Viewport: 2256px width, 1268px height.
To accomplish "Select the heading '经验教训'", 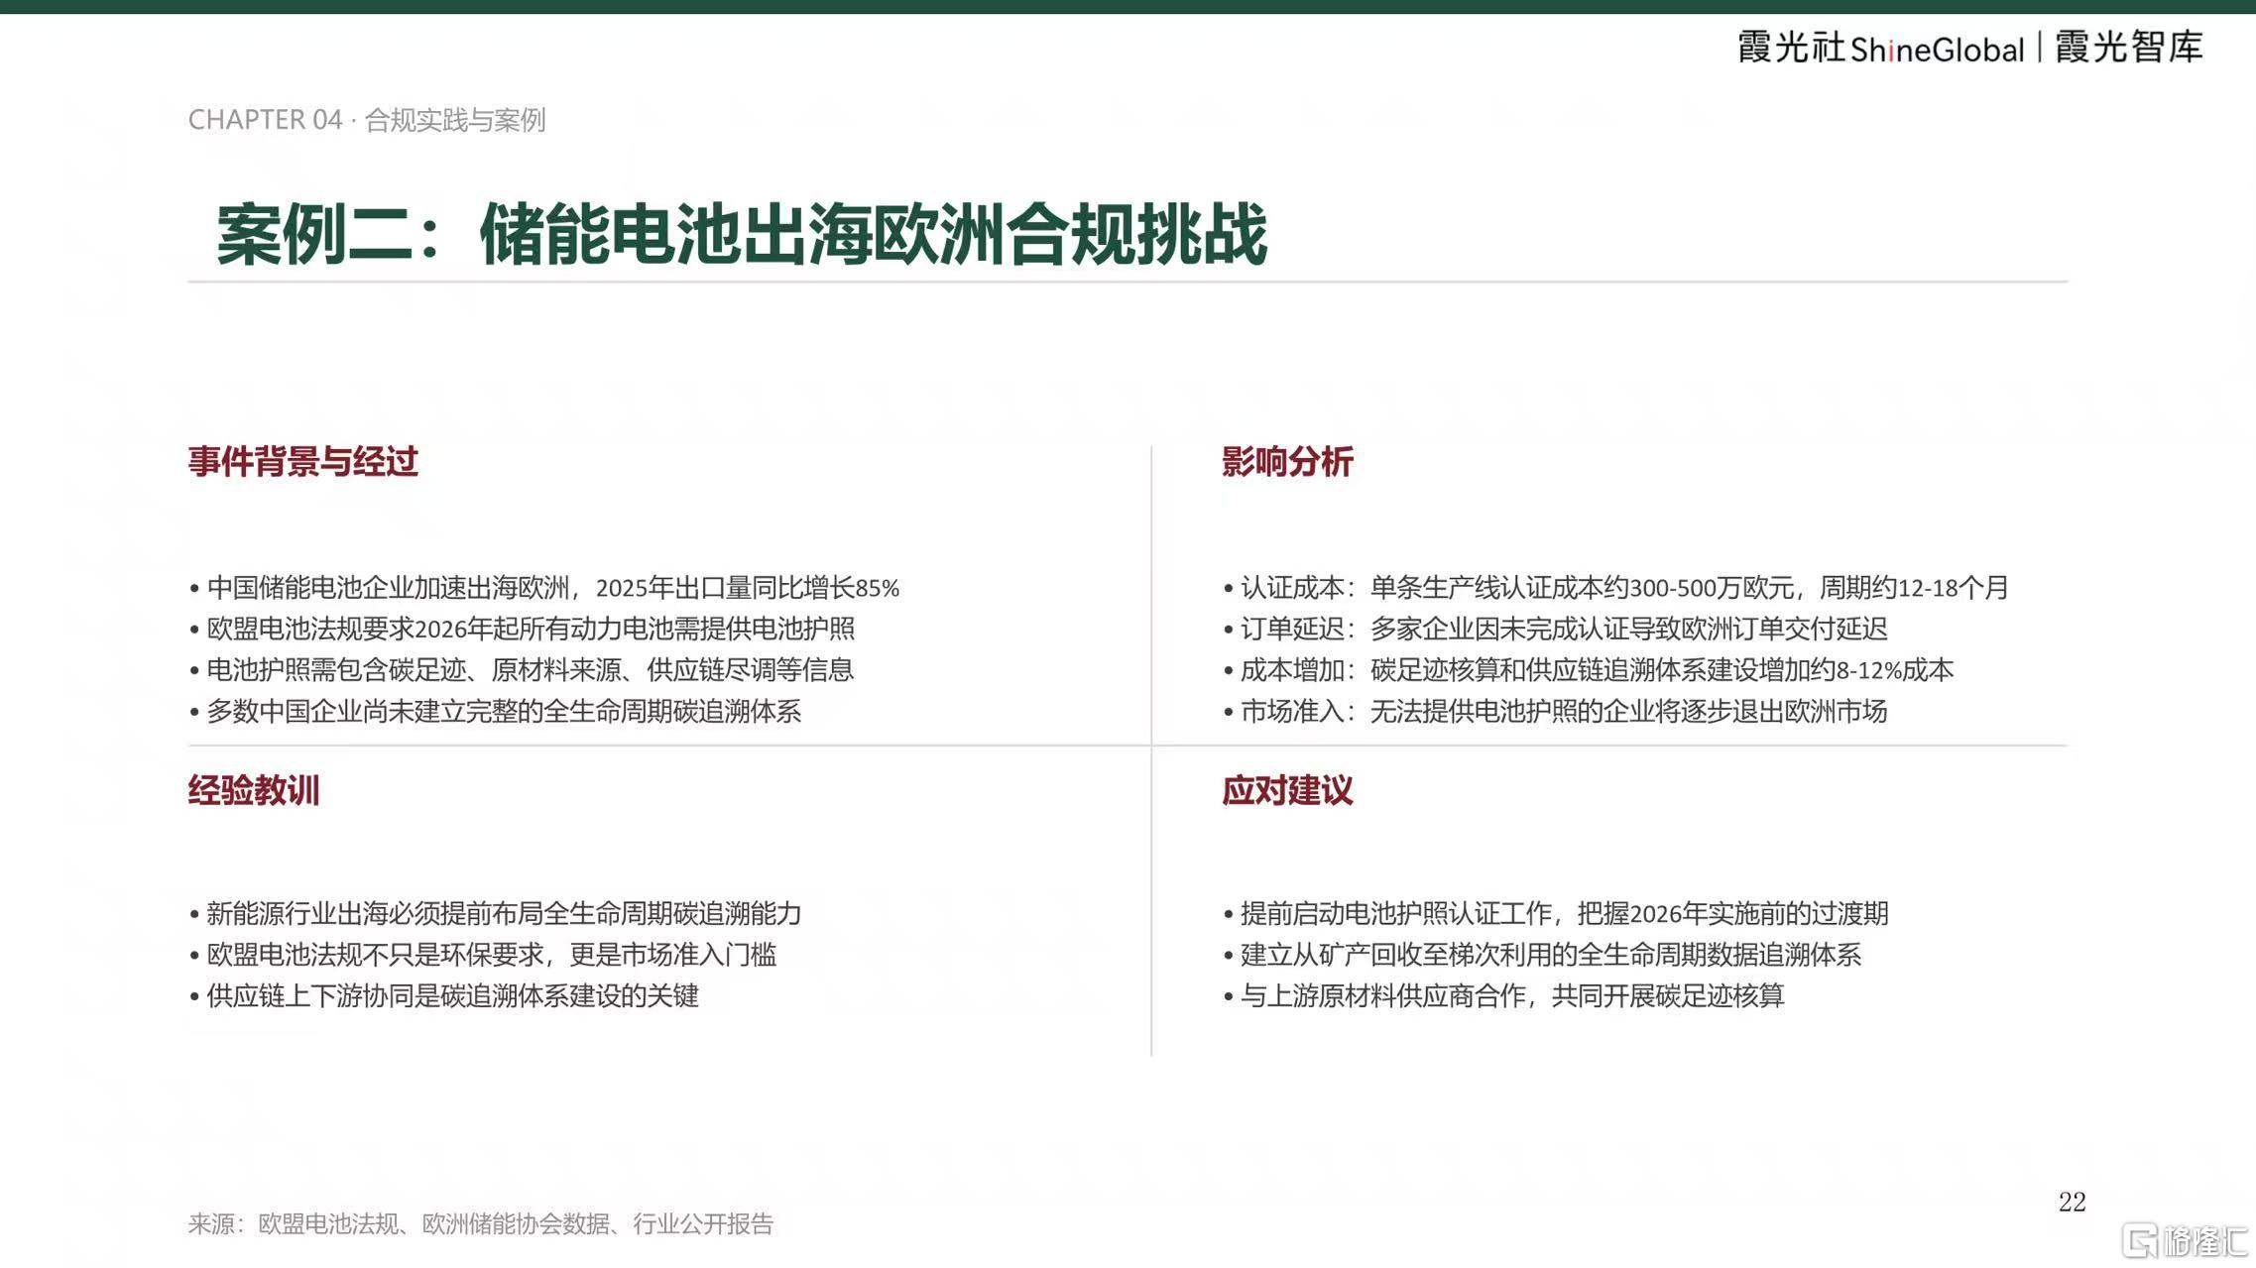I will (x=254, y=790).
